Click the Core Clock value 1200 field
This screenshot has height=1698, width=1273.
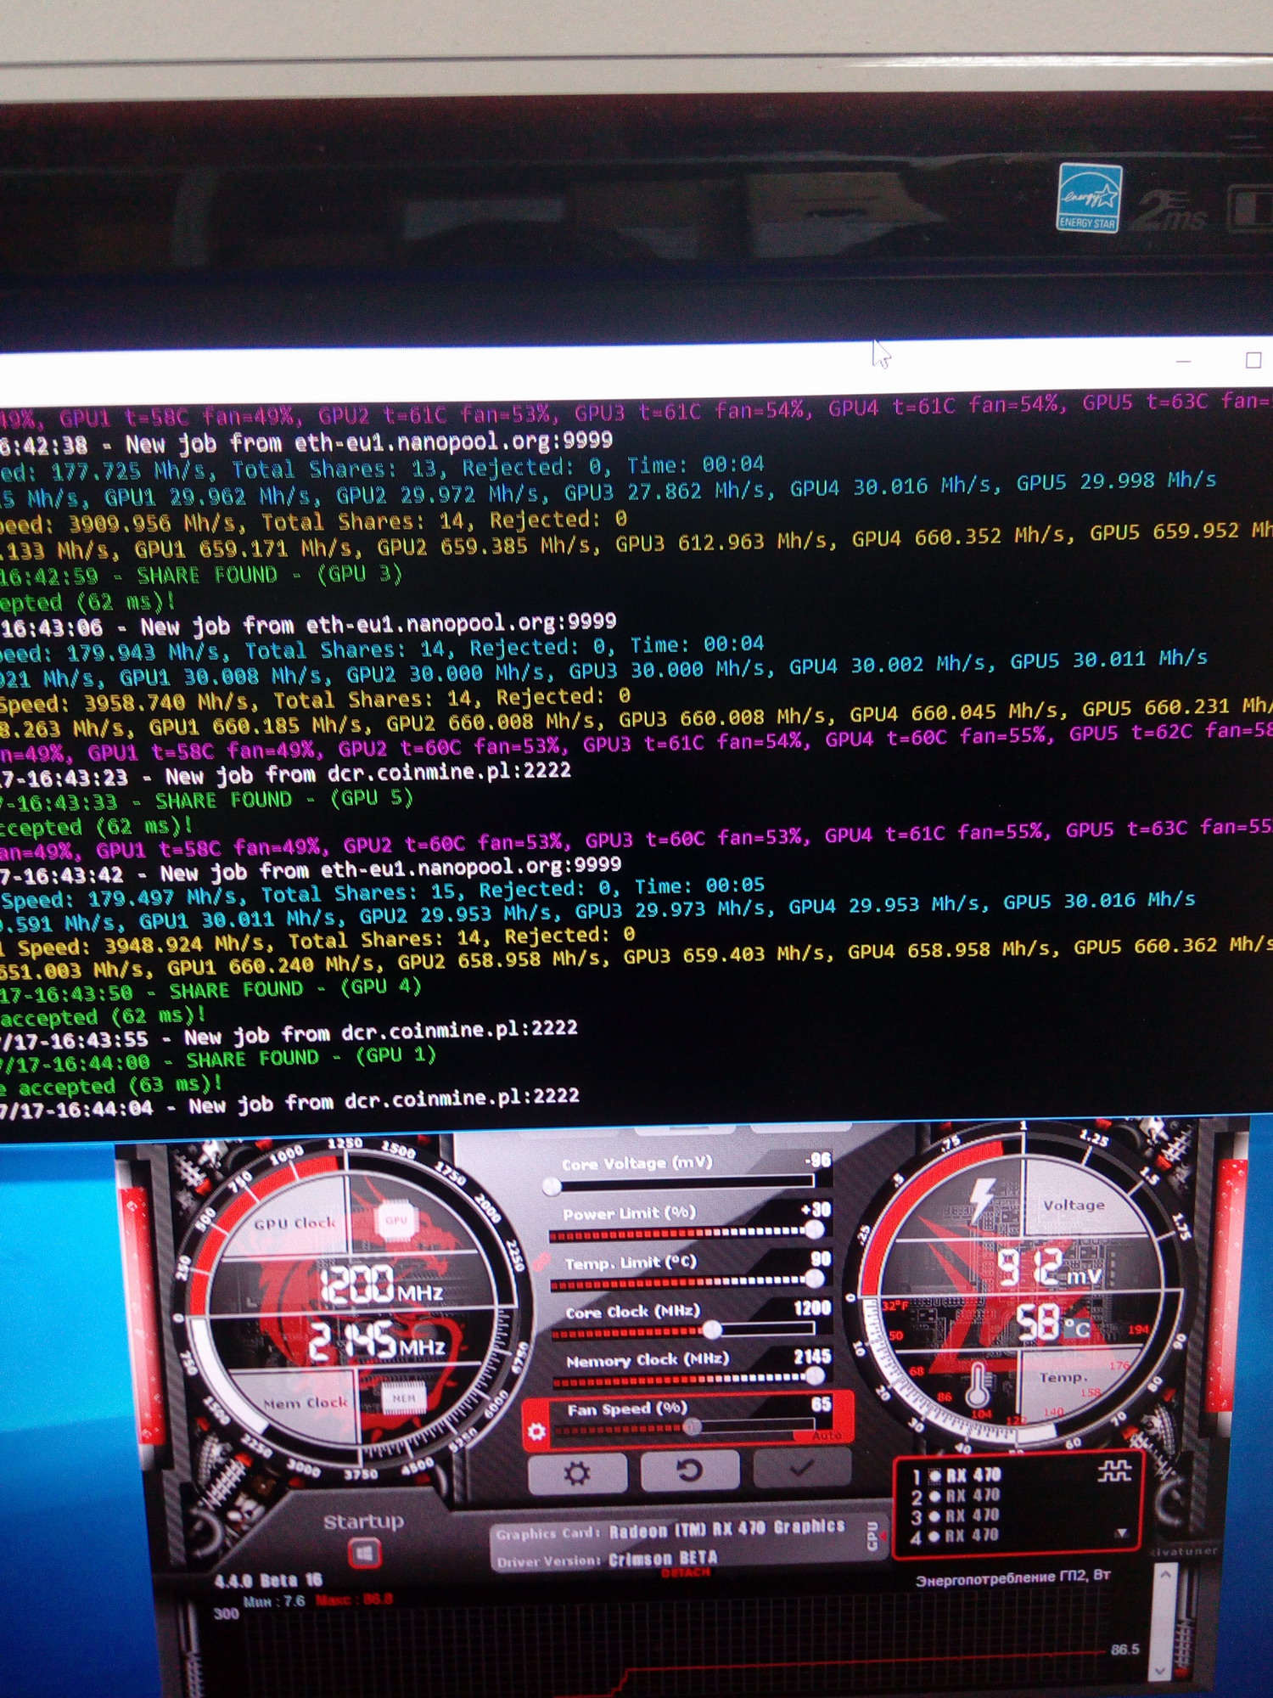812,1307
